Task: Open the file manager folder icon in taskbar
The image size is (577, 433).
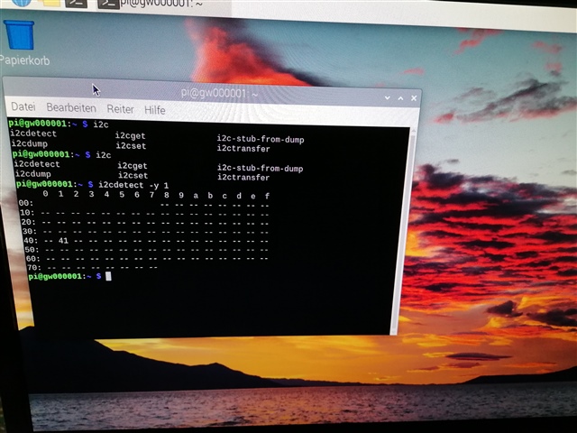Action: (49, 3)
